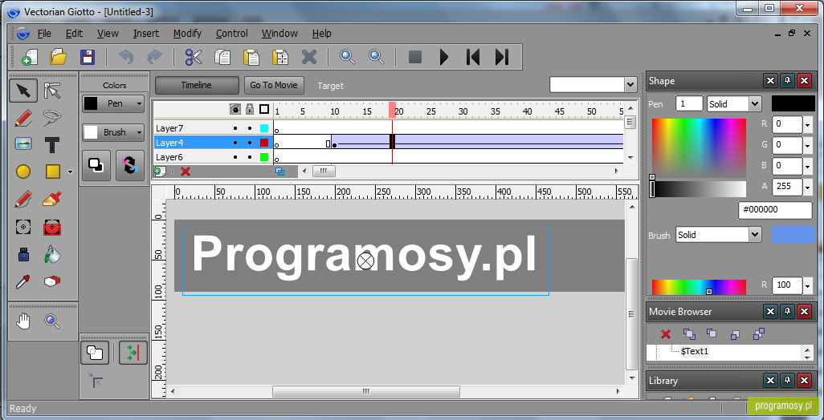824x420 pixels.
Task: Stop movie playback
Action: tap(415, 57)
